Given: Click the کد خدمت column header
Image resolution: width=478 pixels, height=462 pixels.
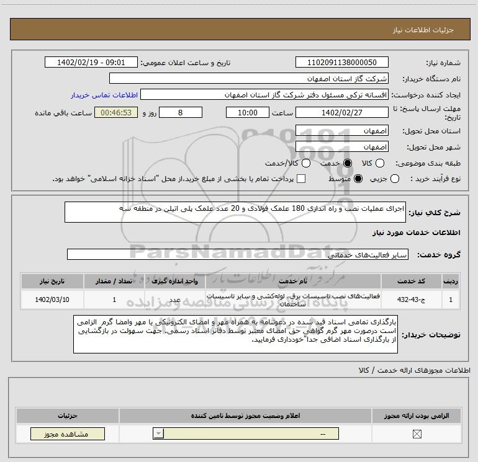Looking at the screenshot, I should coord(411,281).
